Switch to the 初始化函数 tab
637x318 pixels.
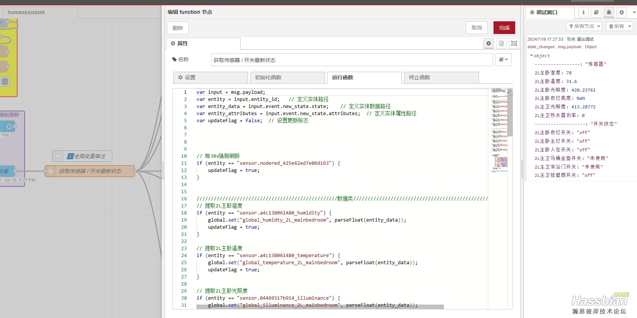pos(288,77)
